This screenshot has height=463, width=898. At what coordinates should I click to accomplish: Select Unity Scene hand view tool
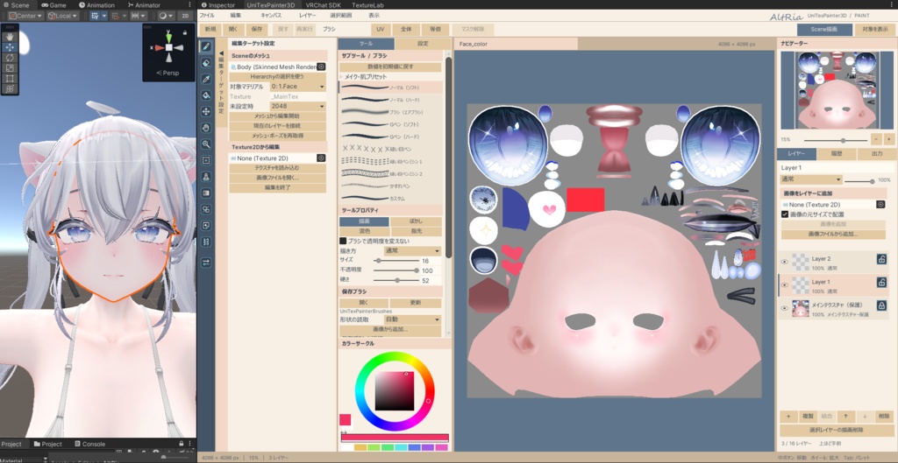[x=10, y=37]
